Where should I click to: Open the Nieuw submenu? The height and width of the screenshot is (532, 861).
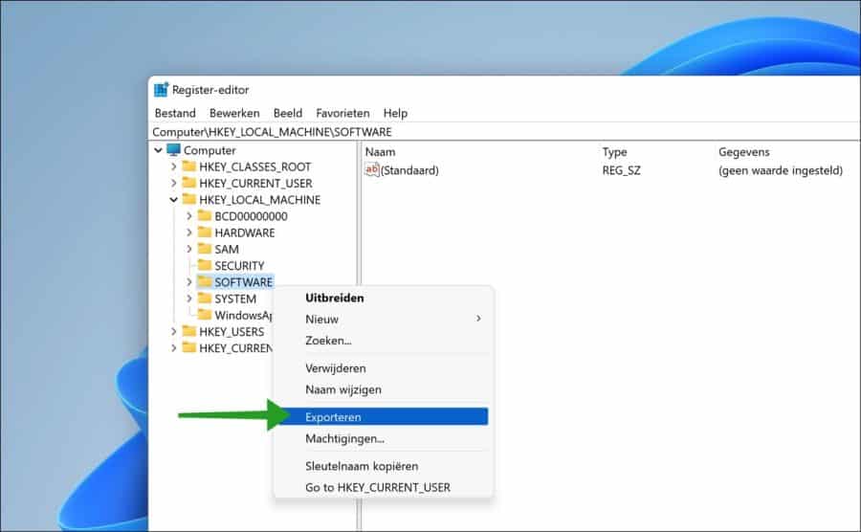tap(383, 319)
